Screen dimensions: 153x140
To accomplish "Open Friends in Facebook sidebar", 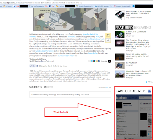I will coord(121,122).
